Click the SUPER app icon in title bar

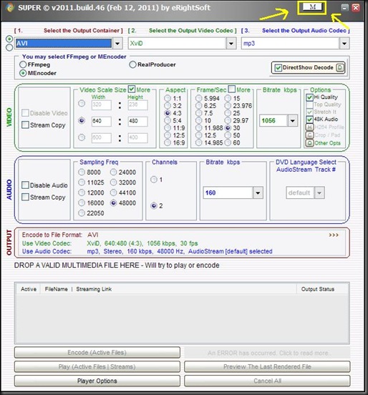pos(10,8)
